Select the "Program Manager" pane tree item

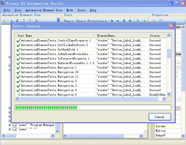point(36,125)
